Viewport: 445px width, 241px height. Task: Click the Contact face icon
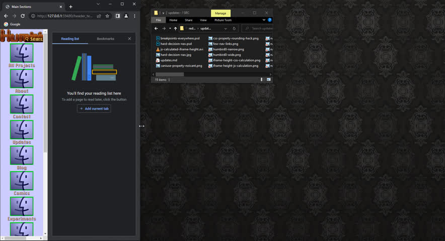click(22, 104)
